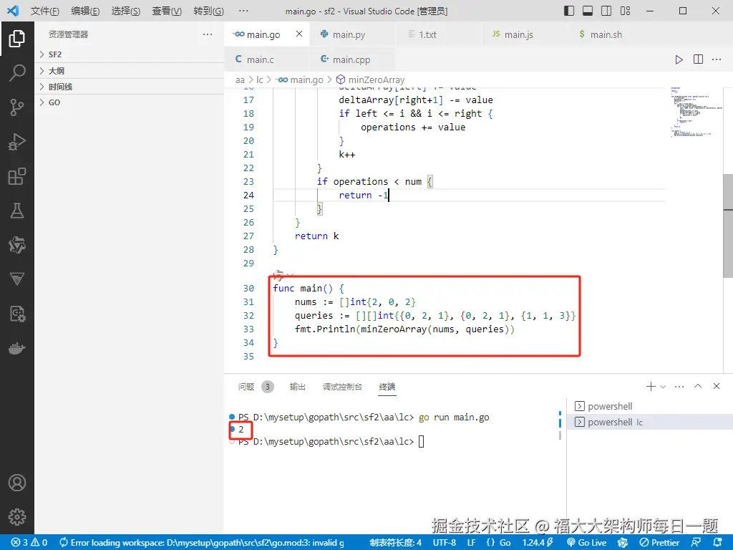
Task: Open the Search view in activity bar
Action: coord(17,73)
